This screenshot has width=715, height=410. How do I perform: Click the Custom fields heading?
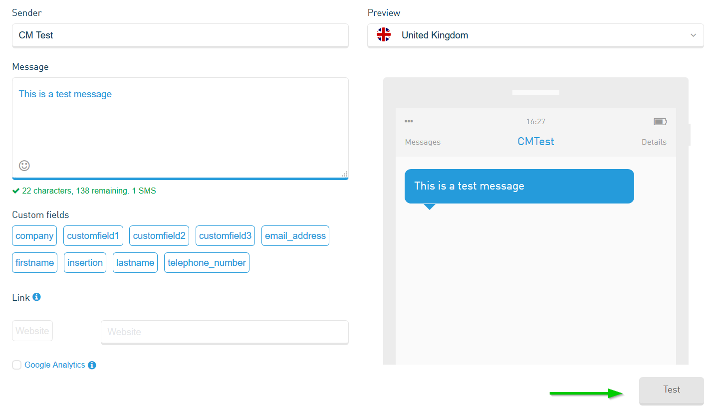coord(40,215)
